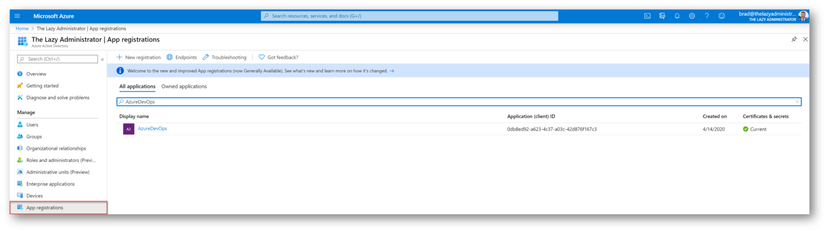Click Endpoints in the toolbar
The width and height of the screenshot is (824, 230).
point(181,57)
